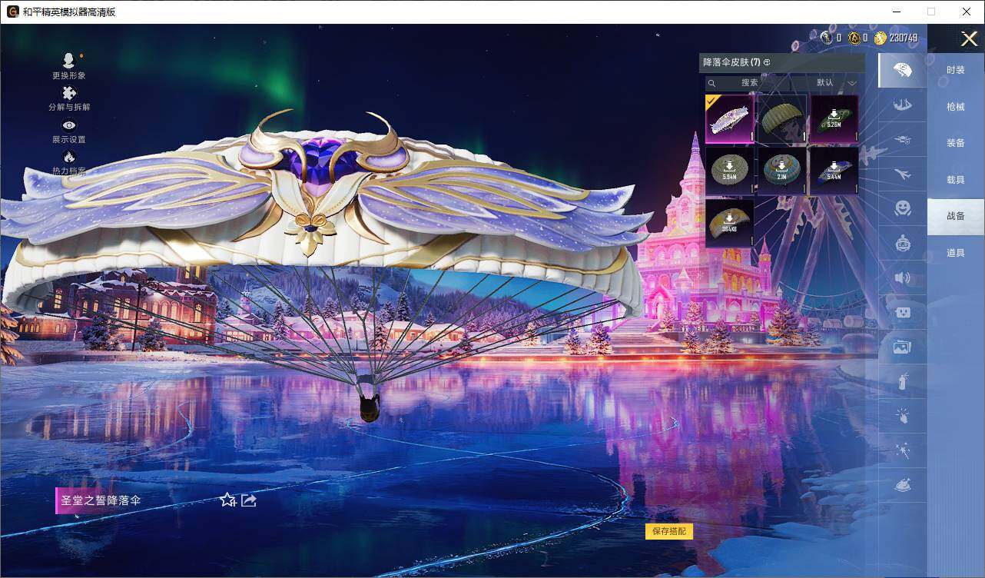The width and height of the screenshot is (985, 578).
Task: Select the parachute skin category icon
Action: pyautogui.click(x=903, y=71)
